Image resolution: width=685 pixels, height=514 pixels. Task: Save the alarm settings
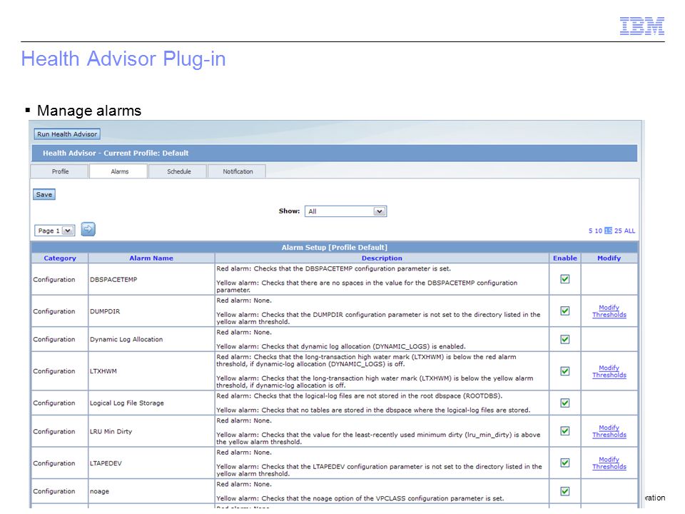pos(44,194)
